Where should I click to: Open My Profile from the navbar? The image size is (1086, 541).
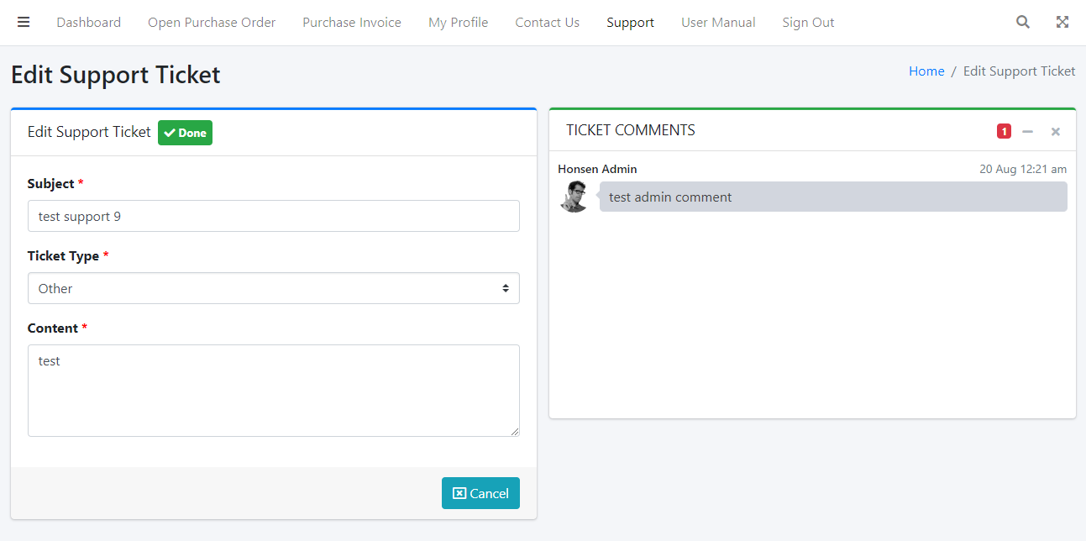click(x=458, y=23)
